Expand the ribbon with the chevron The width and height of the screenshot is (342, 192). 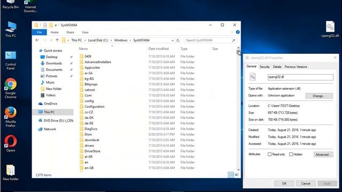coord(232,32)
